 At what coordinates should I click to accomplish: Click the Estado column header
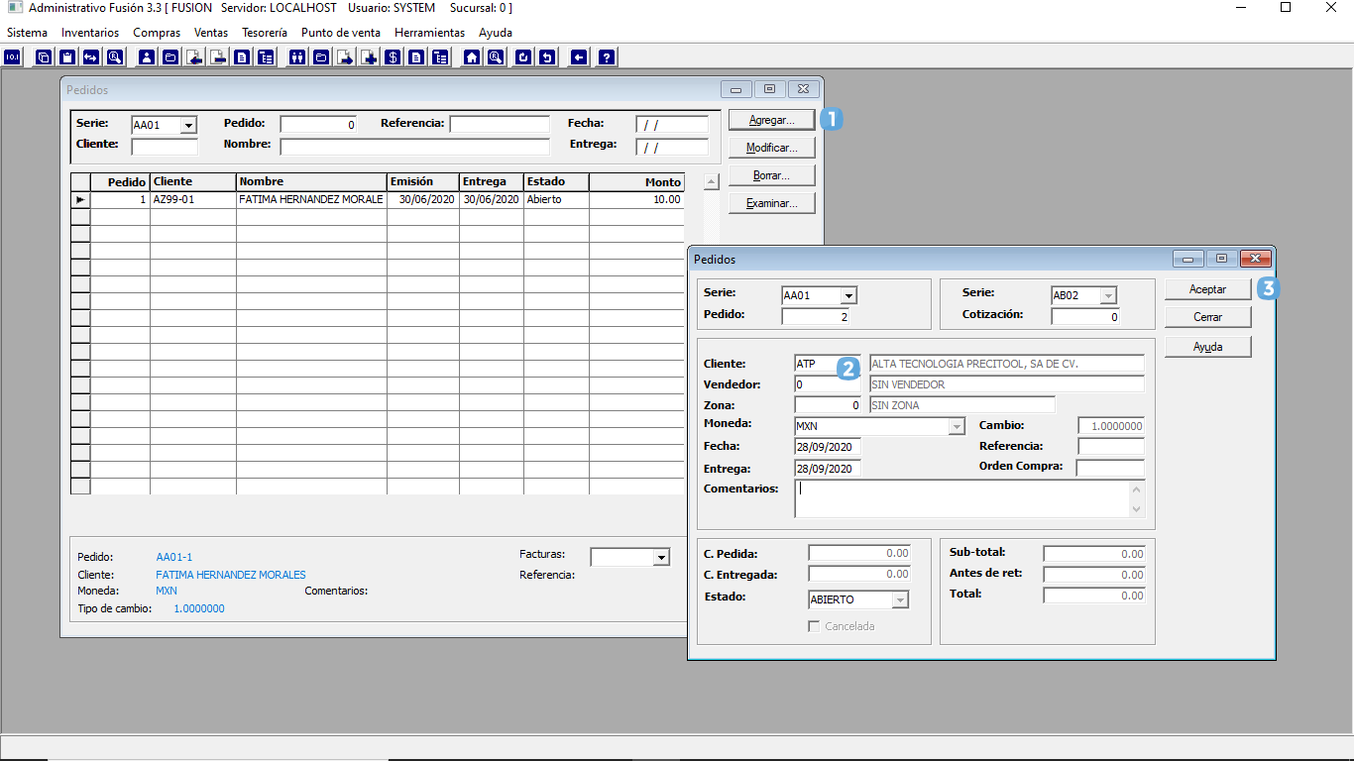[x=556, y=182]
